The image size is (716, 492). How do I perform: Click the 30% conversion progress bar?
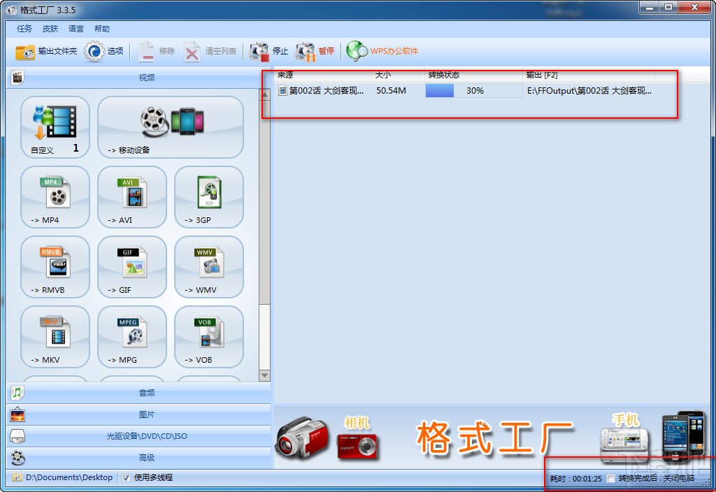(473, 90)
